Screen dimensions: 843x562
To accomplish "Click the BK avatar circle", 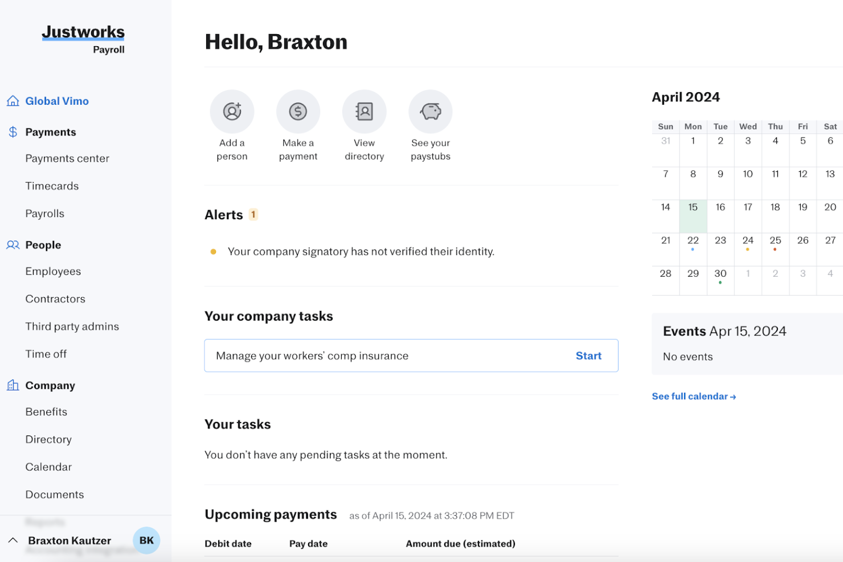I will [146, 540].
